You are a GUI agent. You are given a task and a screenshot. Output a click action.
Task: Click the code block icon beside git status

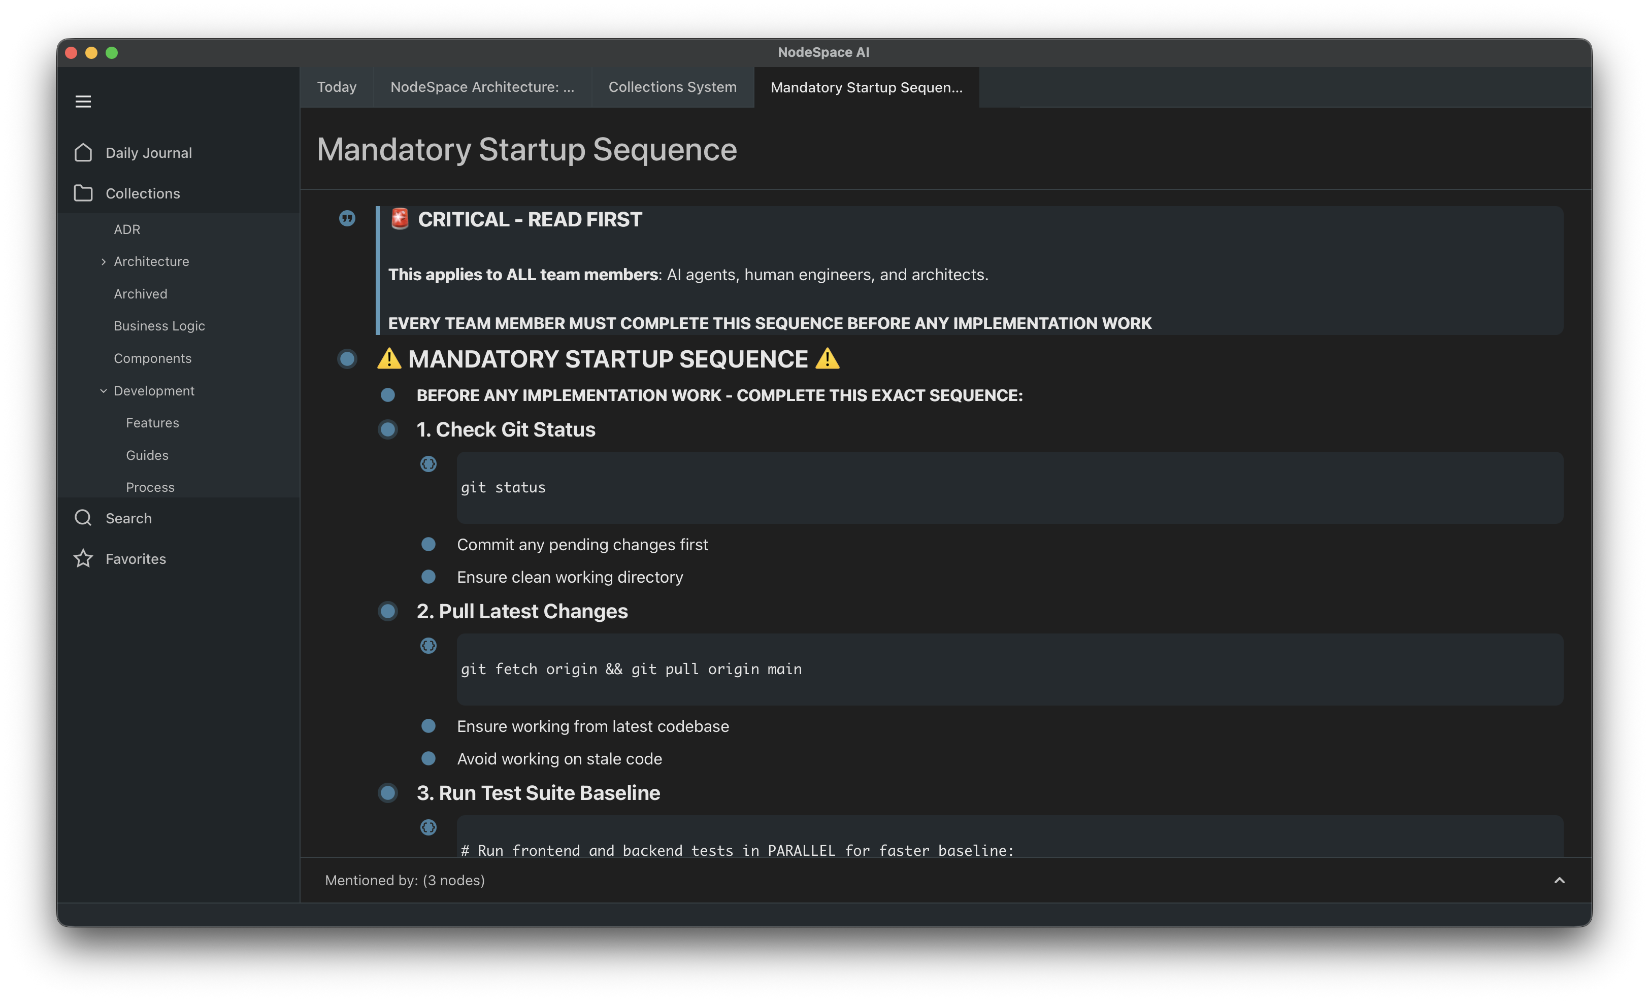(428, 464)
